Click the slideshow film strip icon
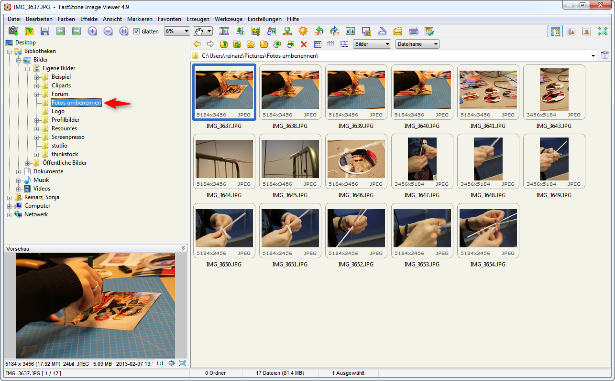Screen dimensions: 615x381 click(x=224, y=31)
